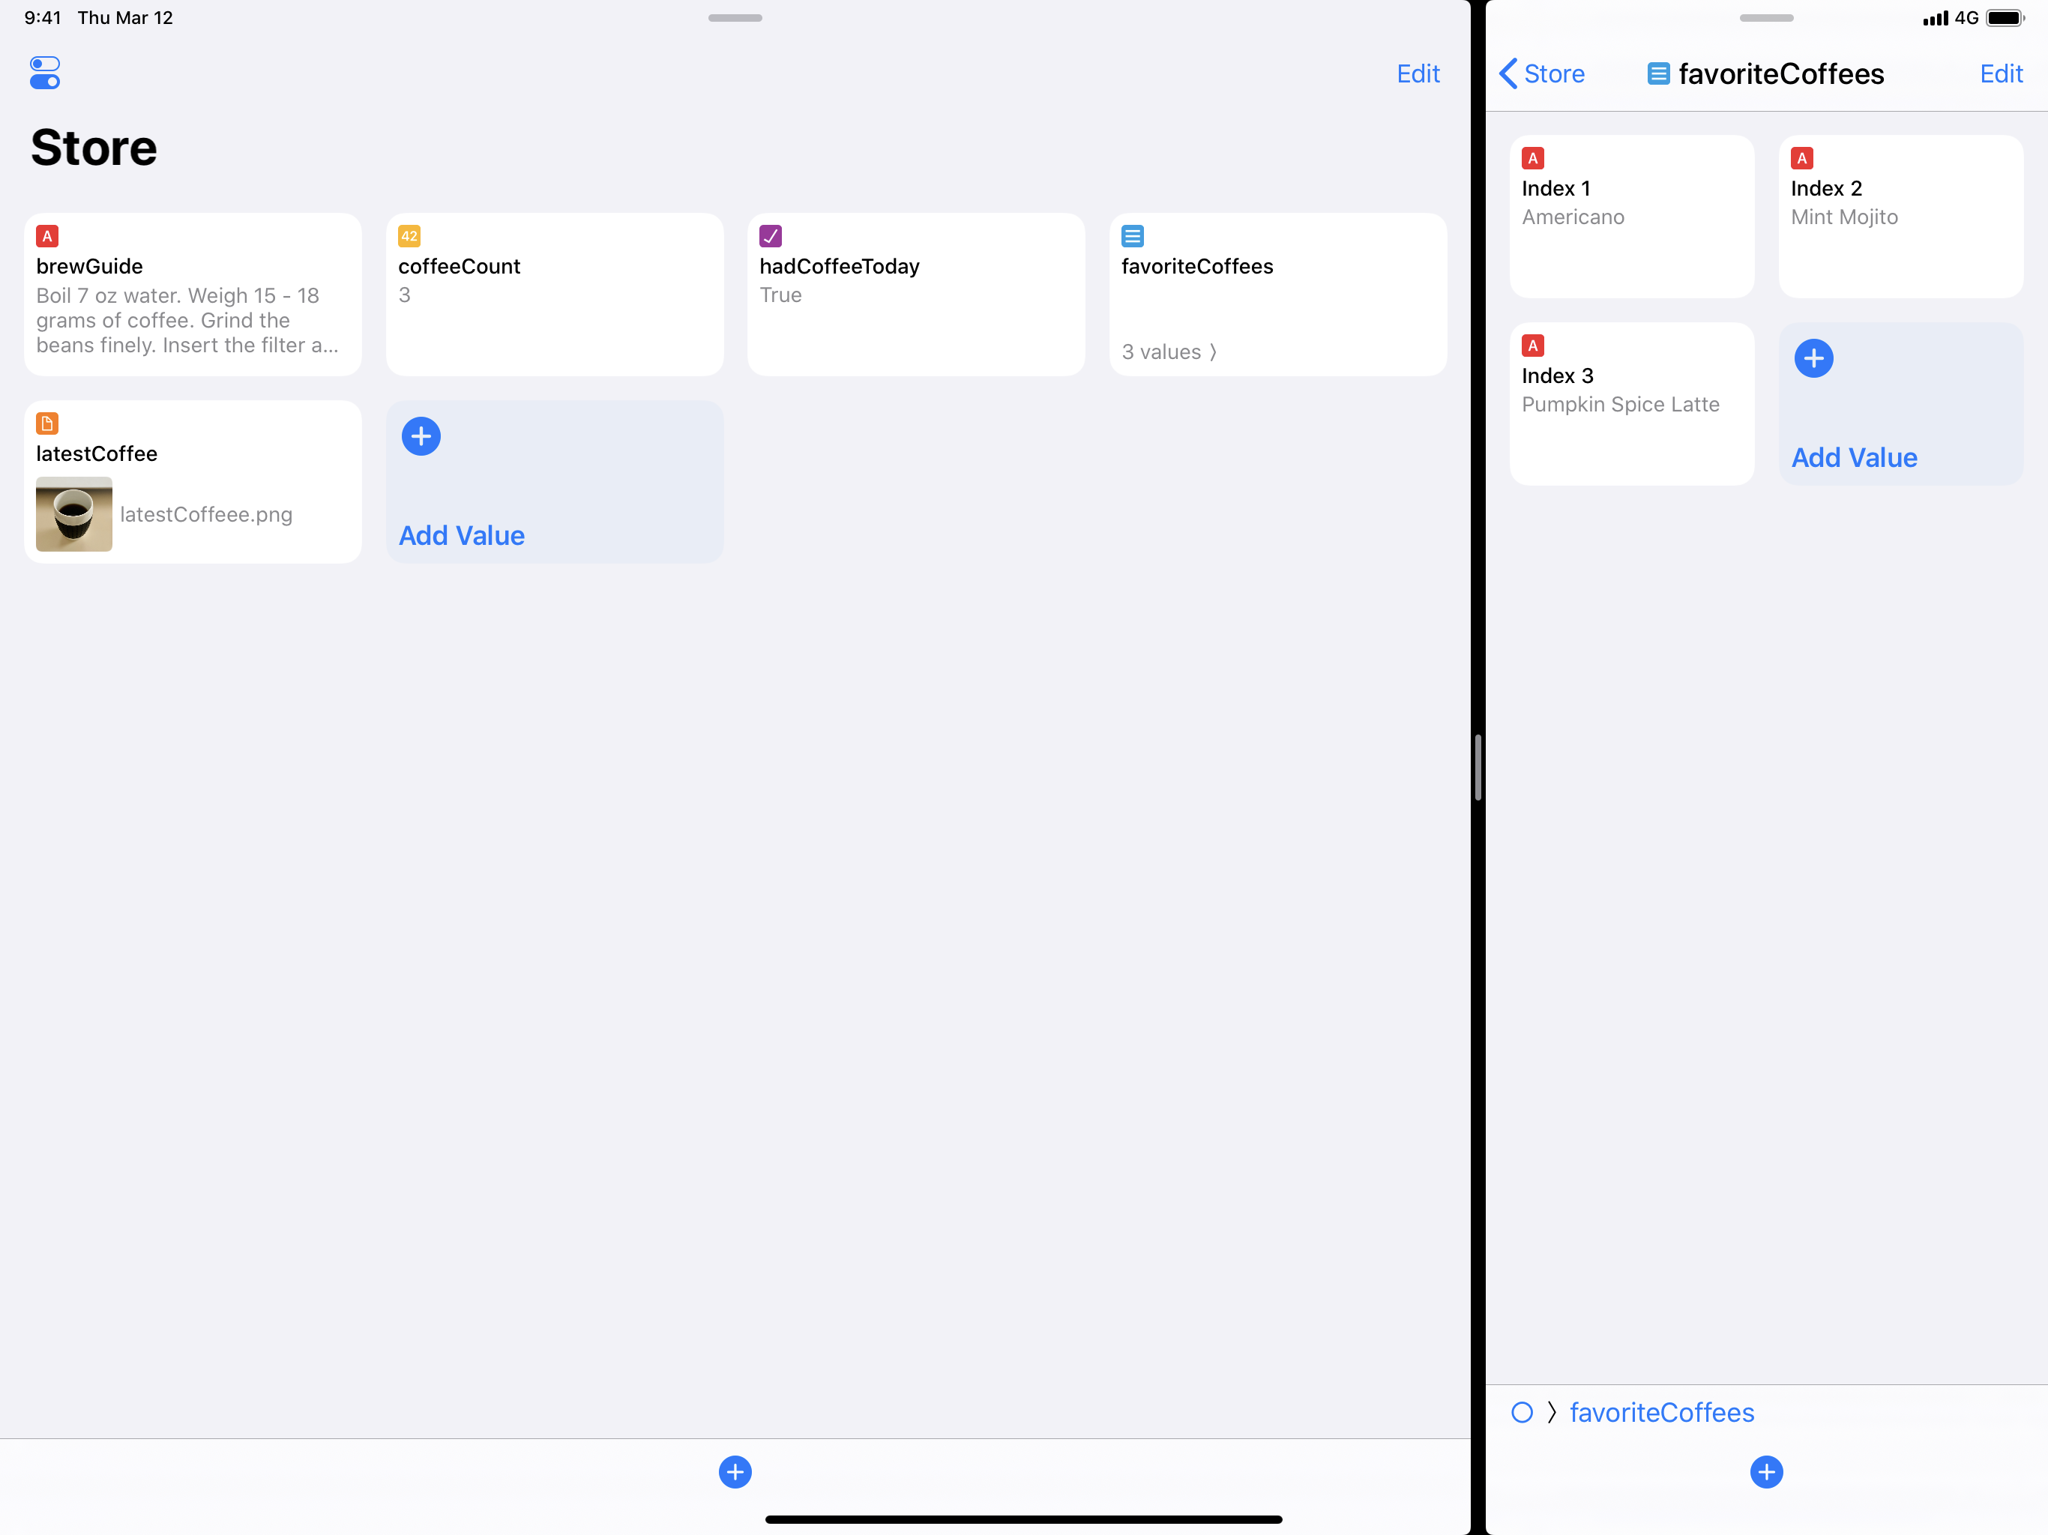Select favoriteCoffees in the bottom breadcrumb

pos(1661,1412)
